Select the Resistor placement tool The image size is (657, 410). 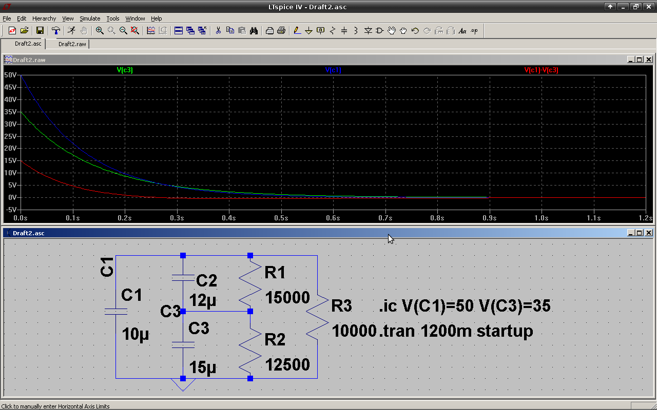click(x=333, y=31)
